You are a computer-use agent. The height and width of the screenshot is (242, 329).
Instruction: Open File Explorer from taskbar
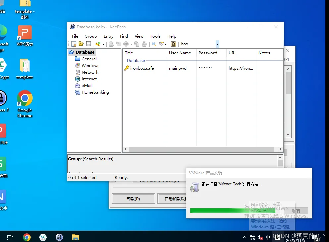coord(75,237)
